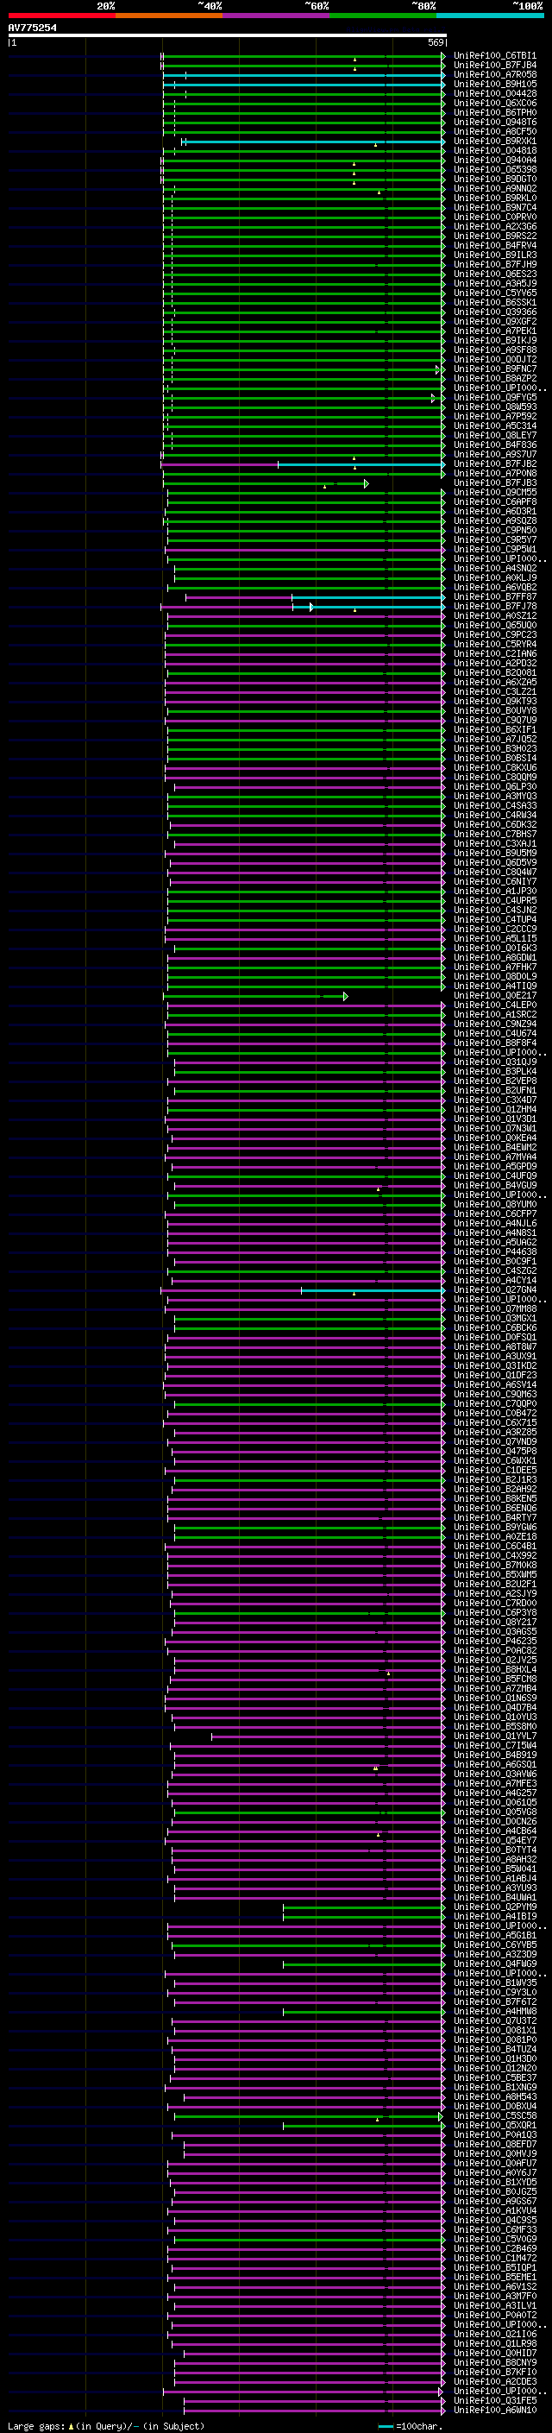Viewport: 552px width, 2433px height.
Task: Select label UniRef100_B9DGT0
Action: (495, 180)
